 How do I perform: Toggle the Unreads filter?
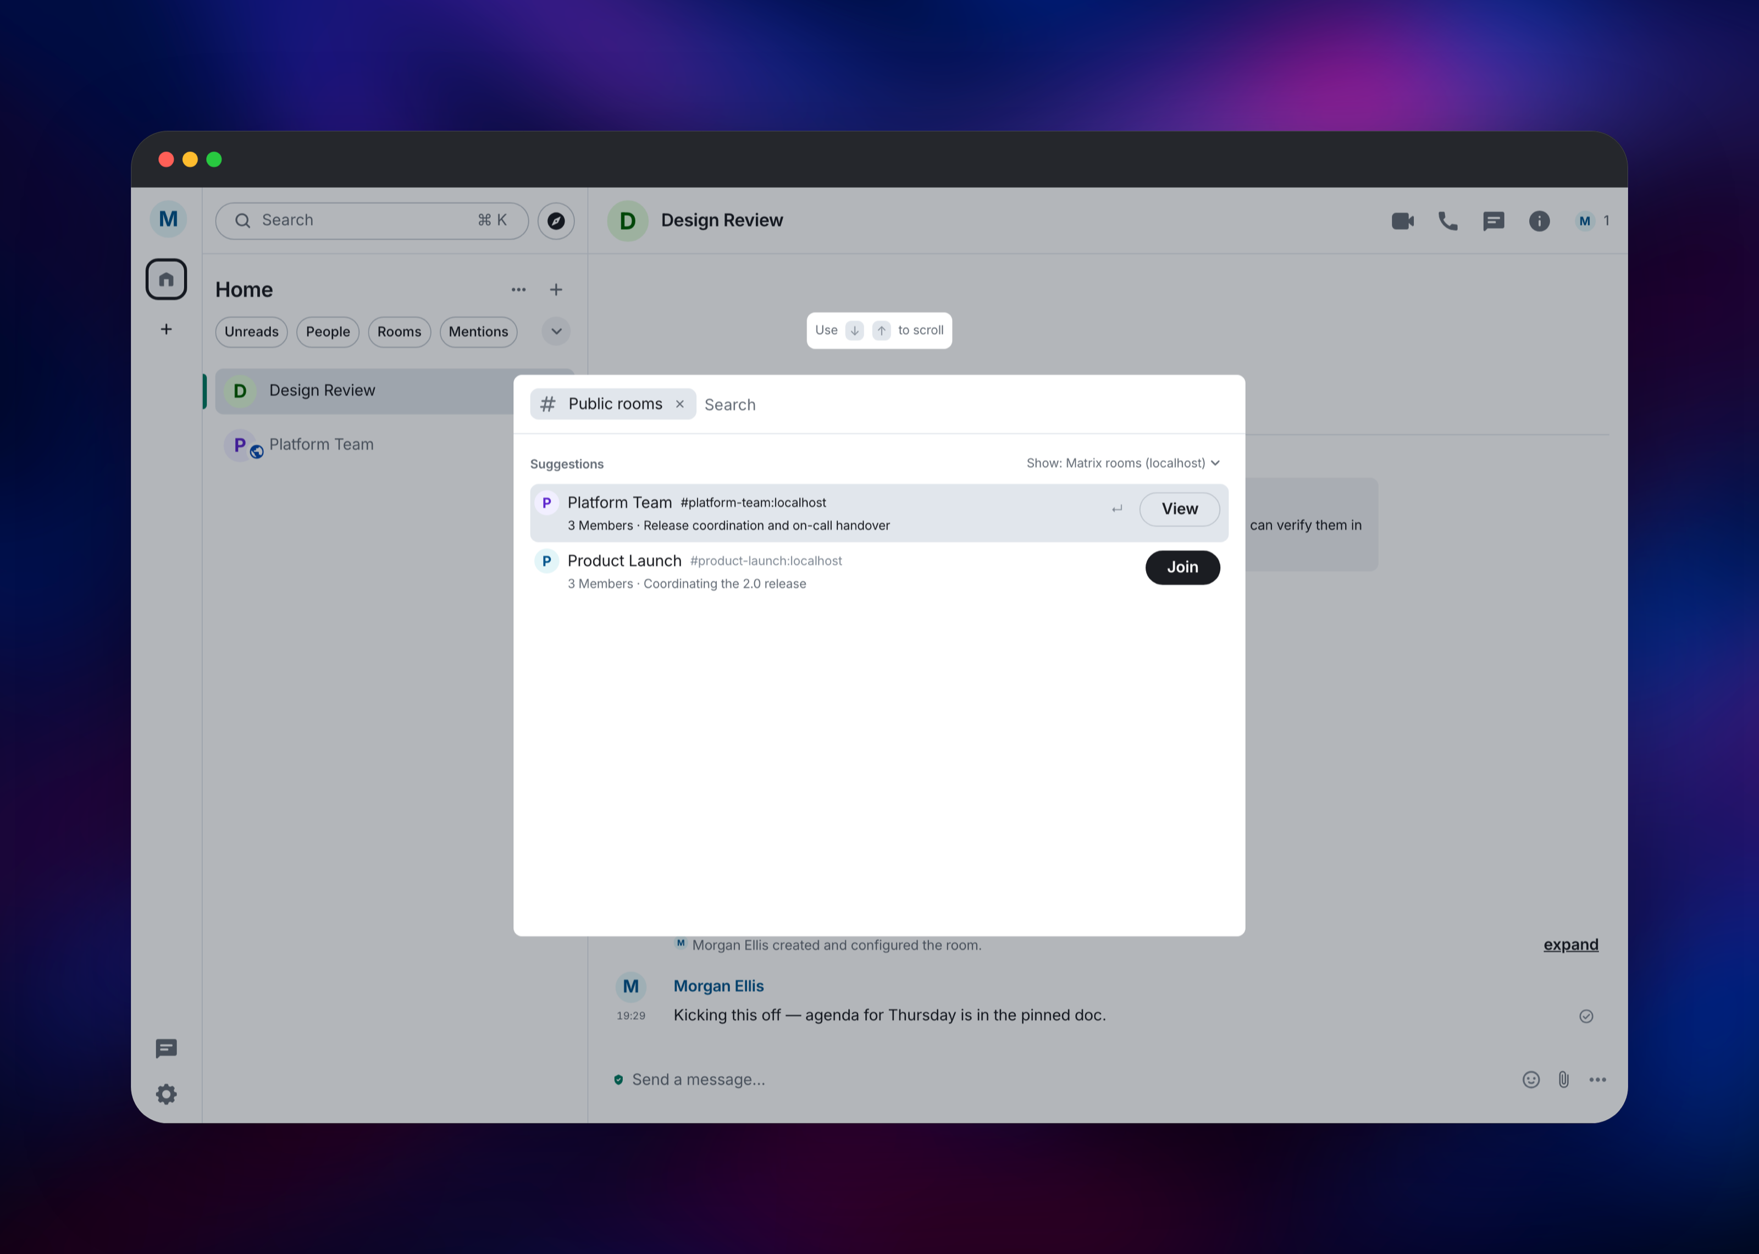click(x=252, y=332)
